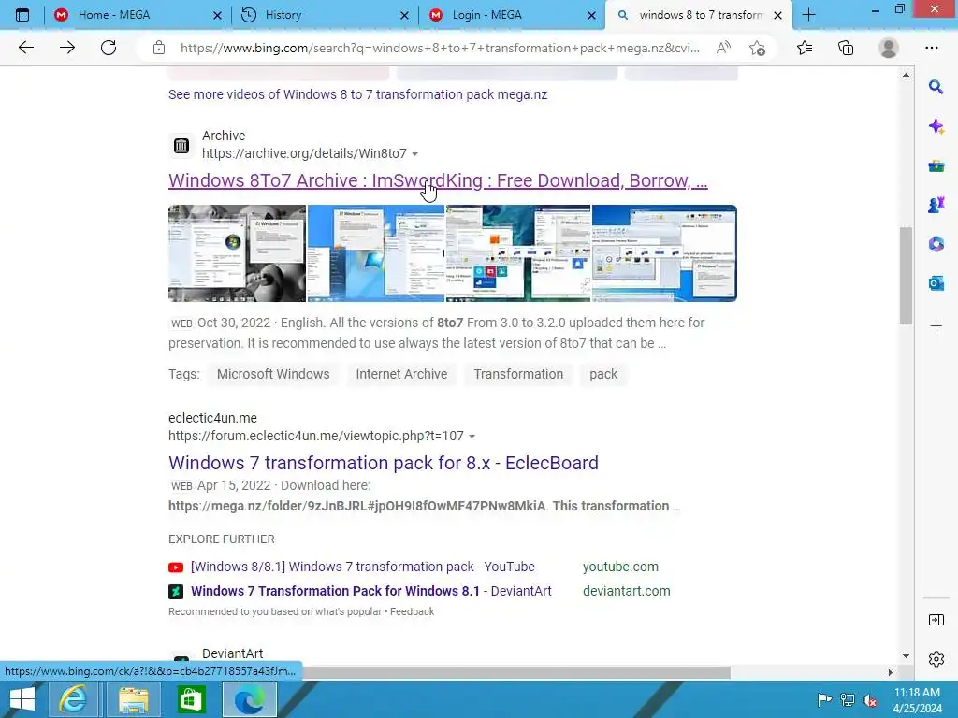
Task: Launch Internet Explorer from the taskbar
Action: [72, 699]
